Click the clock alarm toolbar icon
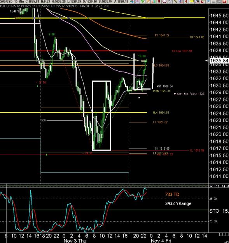This screenshot has height=243, width=229. [x=164, y=2]
